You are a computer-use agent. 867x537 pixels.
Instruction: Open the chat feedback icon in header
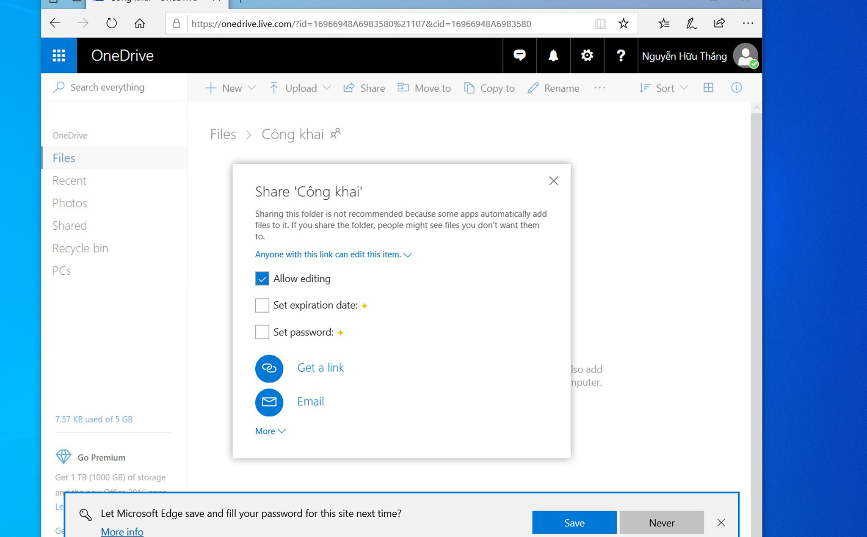coord(519,55)
